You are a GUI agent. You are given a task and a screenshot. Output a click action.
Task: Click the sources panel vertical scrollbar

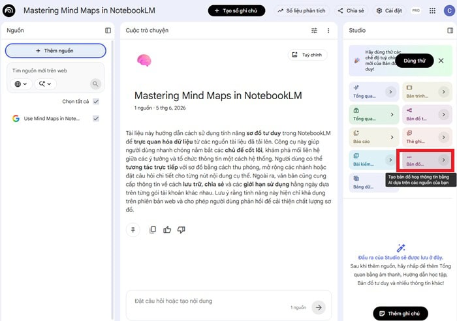coord(112,179)
